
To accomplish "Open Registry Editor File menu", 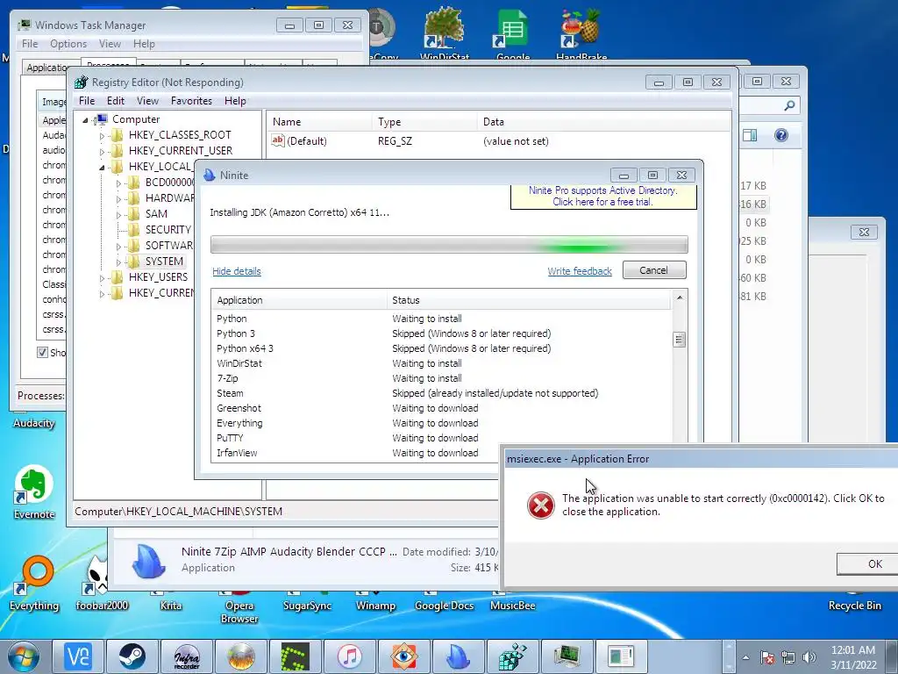I will coord(87,101).
